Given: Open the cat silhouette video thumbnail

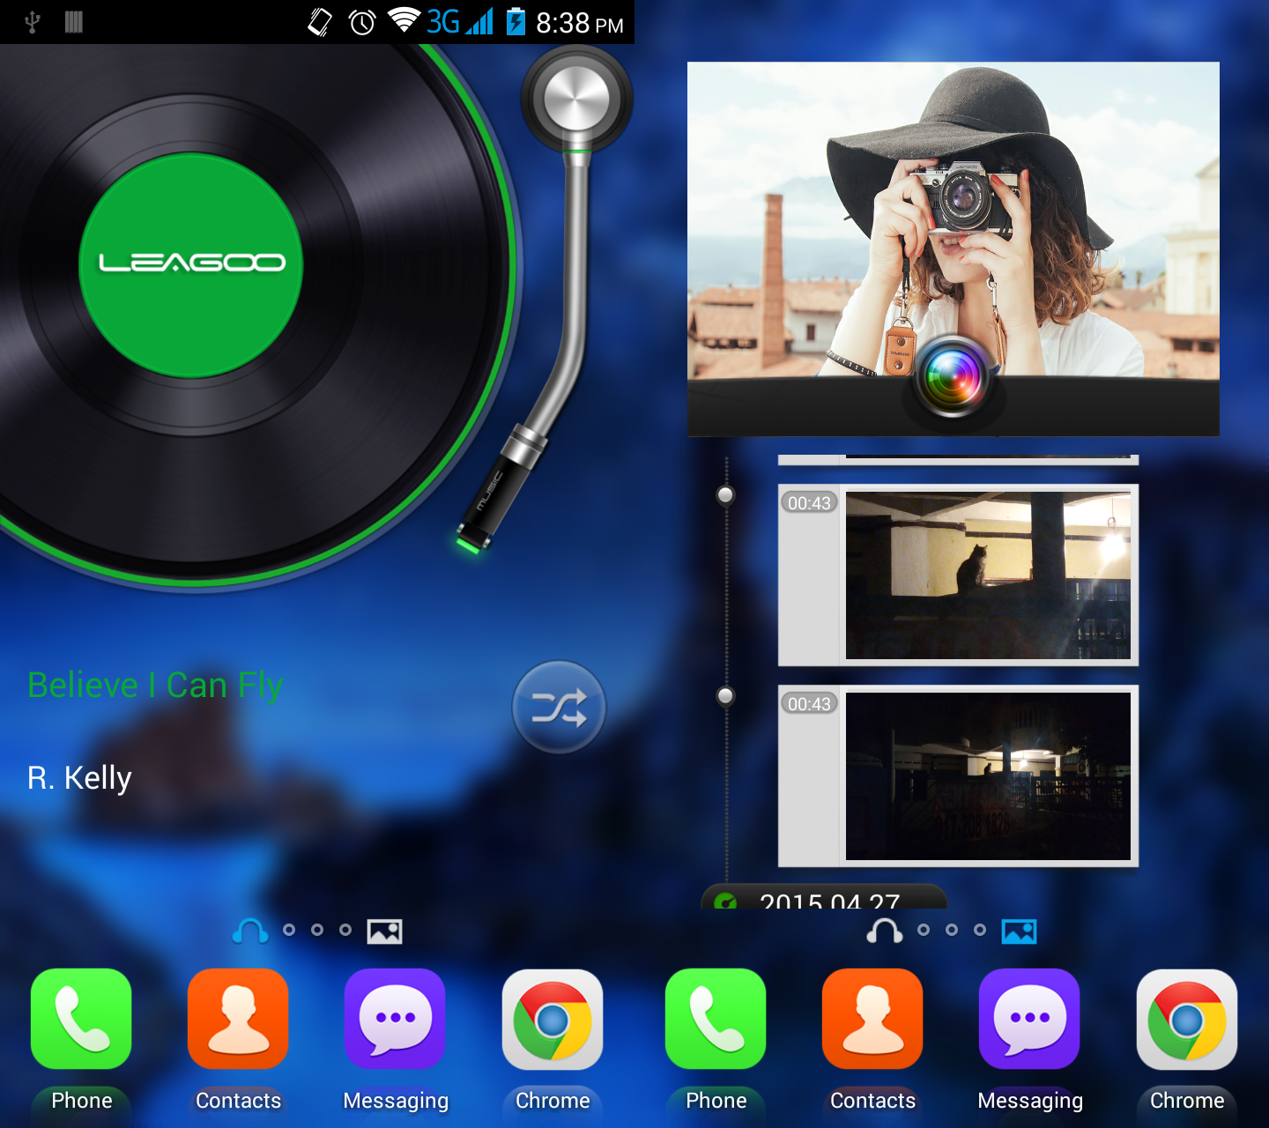Looking at the screenshot, I should [x=988, y=575].
